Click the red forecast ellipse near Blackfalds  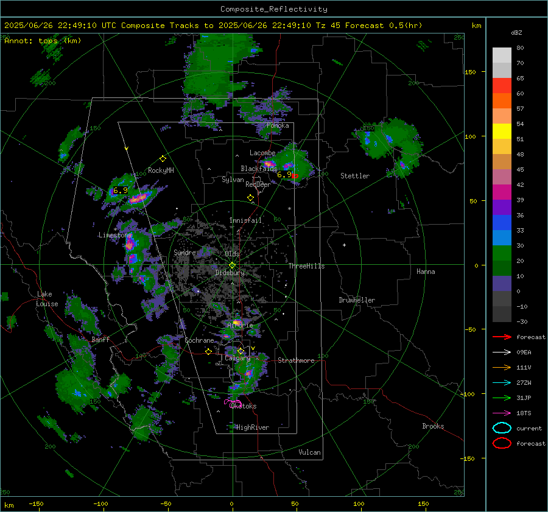(295, 176)
